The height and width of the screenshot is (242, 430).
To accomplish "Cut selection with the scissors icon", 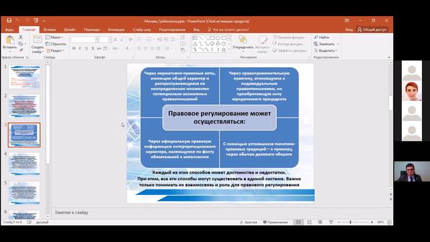I will coord(21,37).
